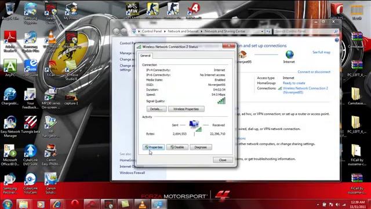This screenshot has width=371, height=209.
Task: Close the Wireless Network Connection Status dialog
Action: tap(223, 160)
